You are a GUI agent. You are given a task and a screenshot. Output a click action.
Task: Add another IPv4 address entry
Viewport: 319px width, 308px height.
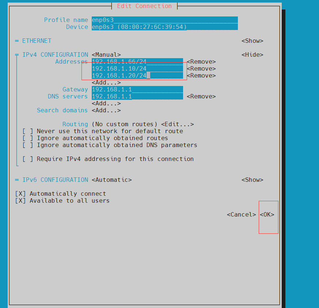(106, 83)
